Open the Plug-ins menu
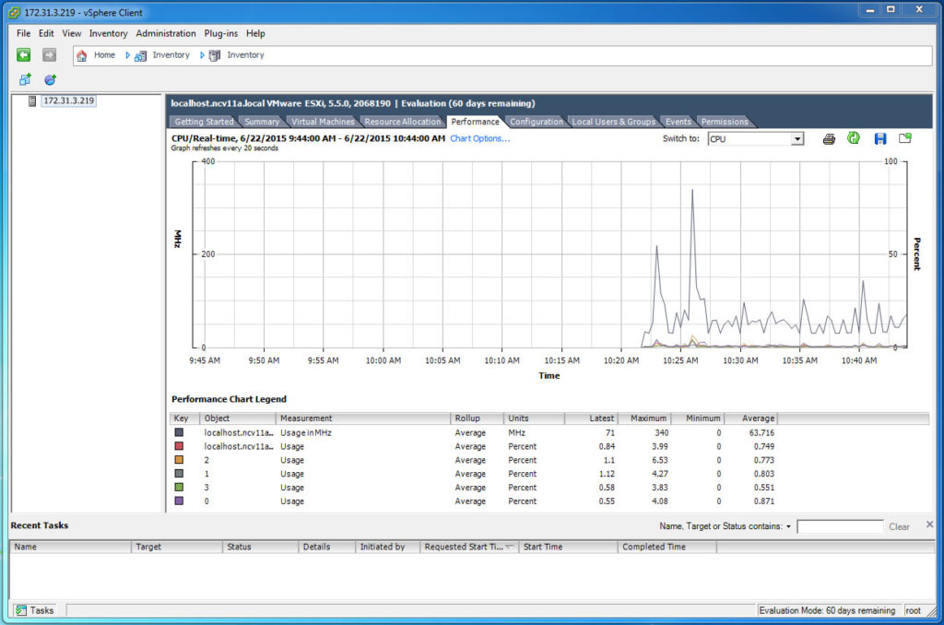Viewport: 944px width, 625px height. pyautogui.click(x=221, y=34)
